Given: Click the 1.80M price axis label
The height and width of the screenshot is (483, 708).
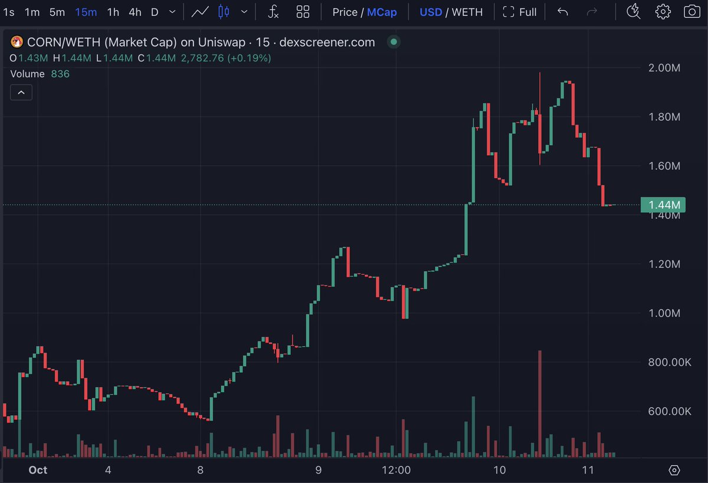Looking at the screenshot, I should (664, 117).
